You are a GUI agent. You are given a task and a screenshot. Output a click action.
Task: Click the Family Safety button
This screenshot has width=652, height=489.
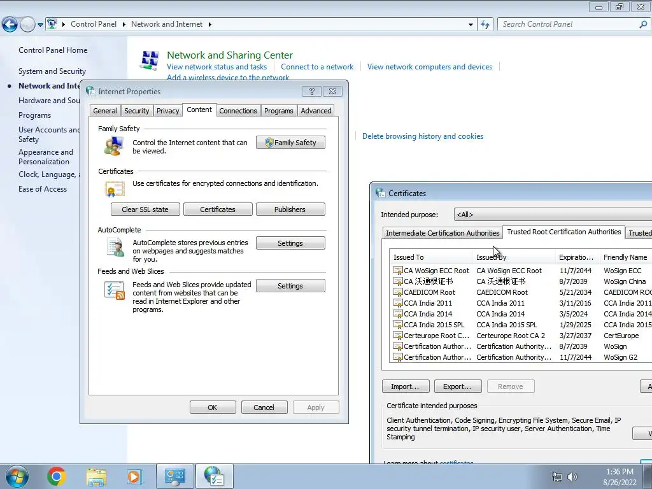pos(290,143)
